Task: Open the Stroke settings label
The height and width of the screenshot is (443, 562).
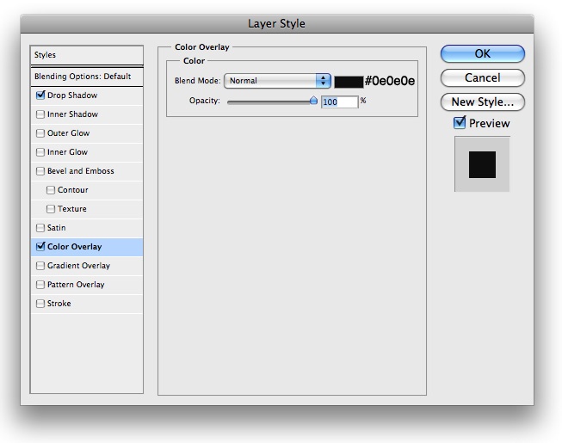Action: 59,304
